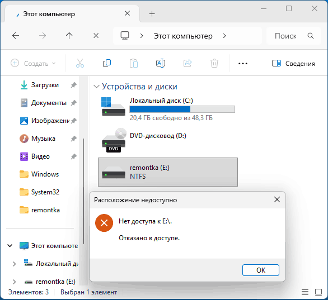328x300 pixels.
Task: Click the Поиск search field
Action: (x=294, y=36)
